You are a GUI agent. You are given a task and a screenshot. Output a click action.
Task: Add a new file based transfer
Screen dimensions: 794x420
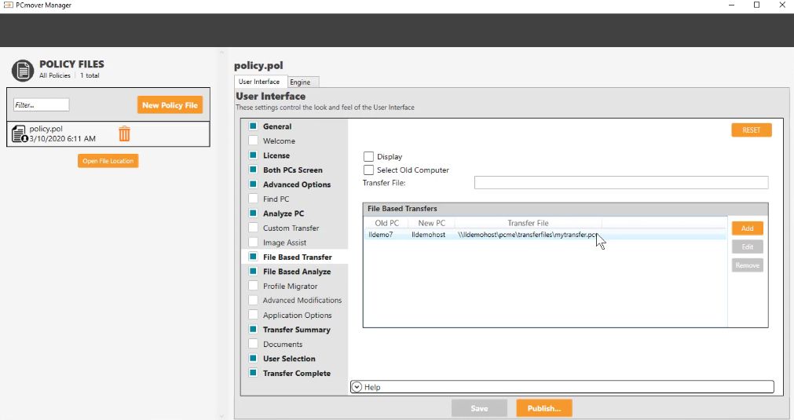coord(748,228)
